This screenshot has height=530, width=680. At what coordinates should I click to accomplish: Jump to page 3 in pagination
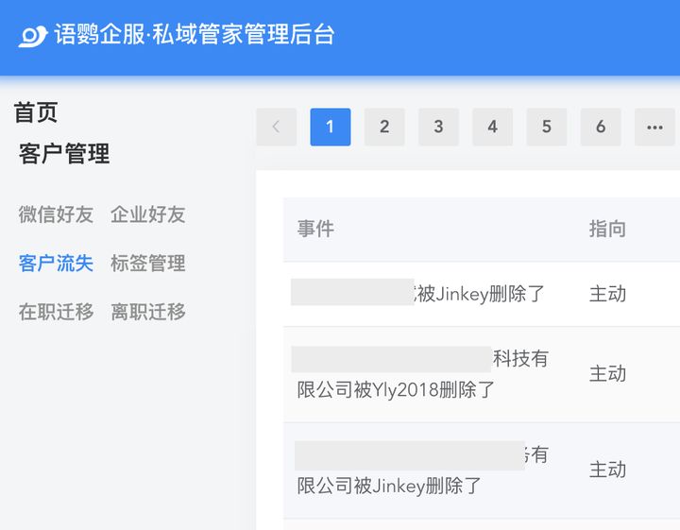[x=438, y=127]
